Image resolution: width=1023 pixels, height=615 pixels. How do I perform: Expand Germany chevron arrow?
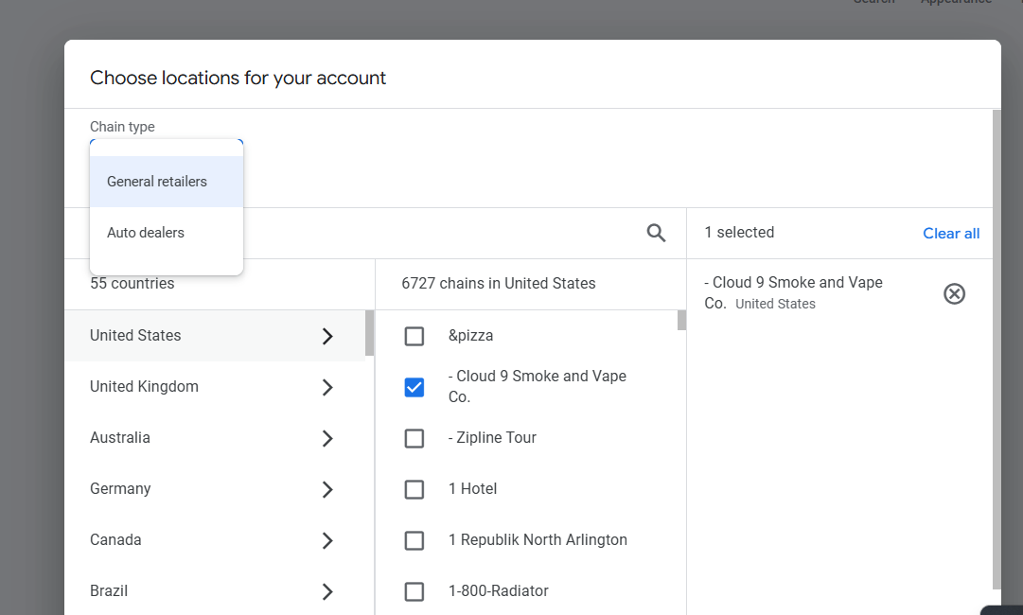click(327, 489)
